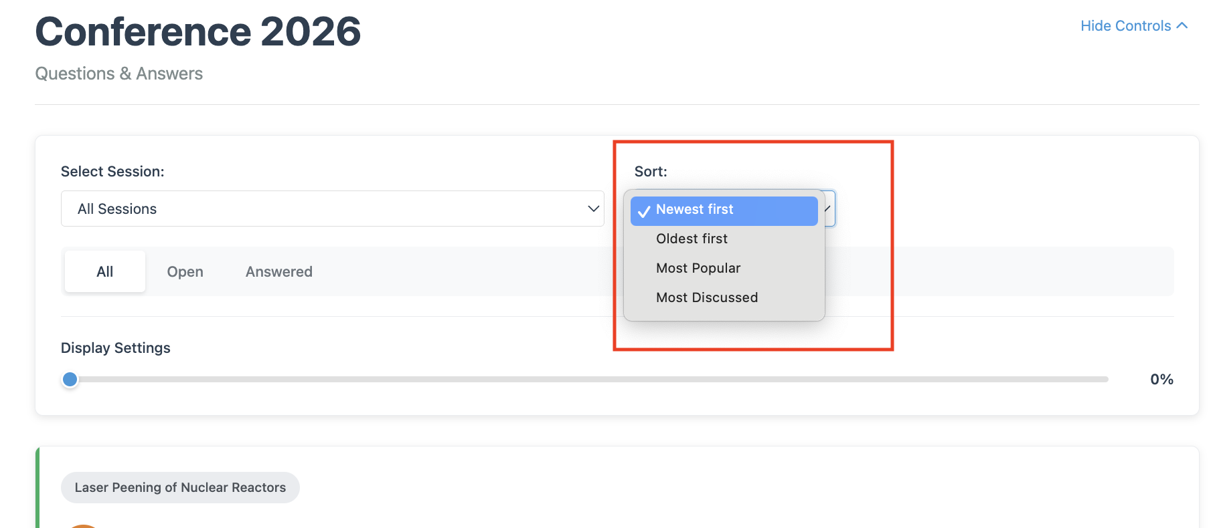Image resolution: width=1215 pixels, height=528 pixels.
Task: Click the "Conference 2026" heading
Action: (x=198, y=31)
